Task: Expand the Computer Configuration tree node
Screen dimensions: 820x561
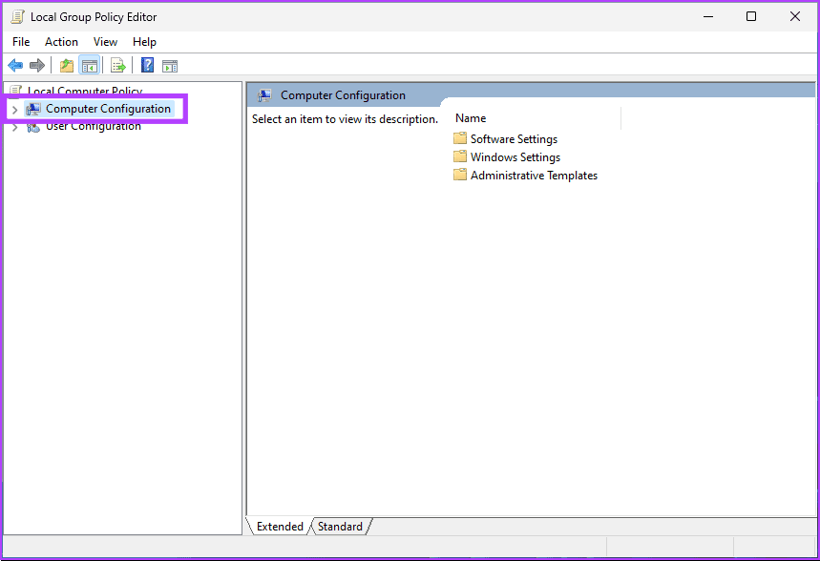Action: (x=14, y=109)
